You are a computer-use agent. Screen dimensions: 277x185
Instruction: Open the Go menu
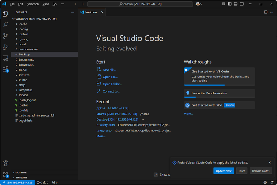tap(54, 4)
